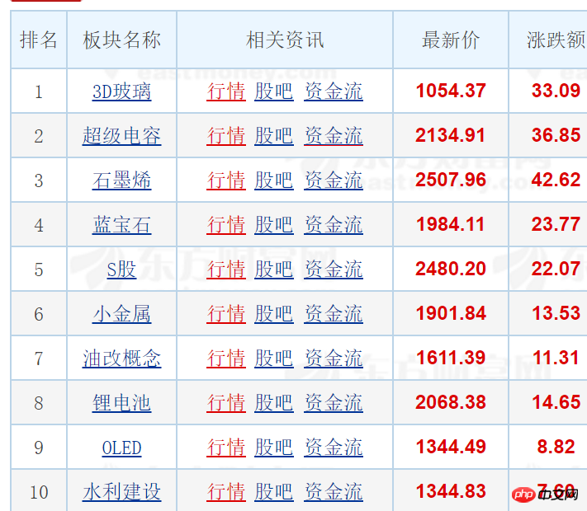Click 股吧 in the S股 row
The height and width of the screenshot is (511, 587).
(273, 270)
